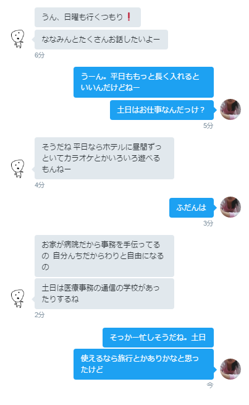This screenshot has width=249, height=405.
Task: Select the うん、日曜も行くつもり message bubble
Action: click(x=88, y=17)
